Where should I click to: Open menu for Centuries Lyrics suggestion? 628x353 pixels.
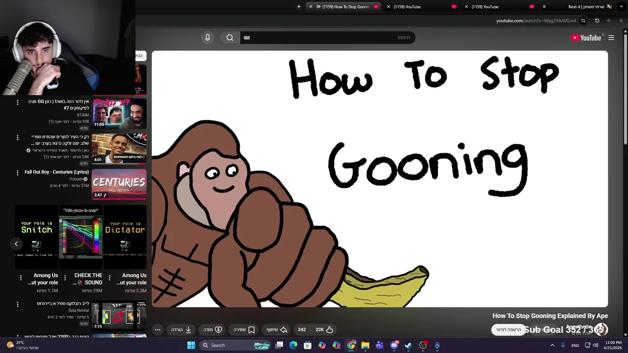pos(18,173)
